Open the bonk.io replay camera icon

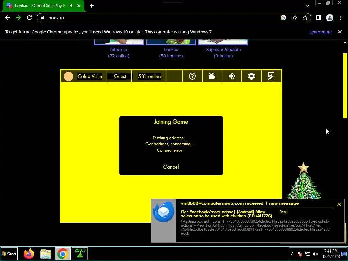pyautogui.click(x=212, y=76)
